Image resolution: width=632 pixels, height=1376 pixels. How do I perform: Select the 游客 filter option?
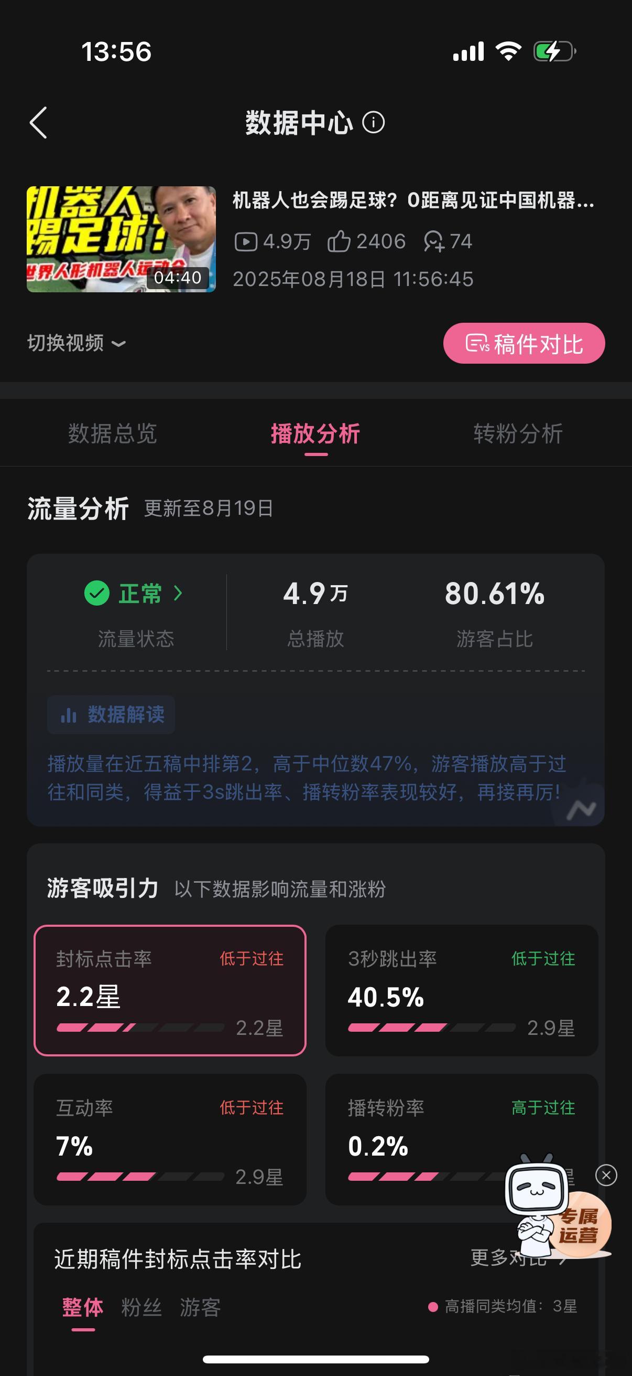tap(200, 1307)
